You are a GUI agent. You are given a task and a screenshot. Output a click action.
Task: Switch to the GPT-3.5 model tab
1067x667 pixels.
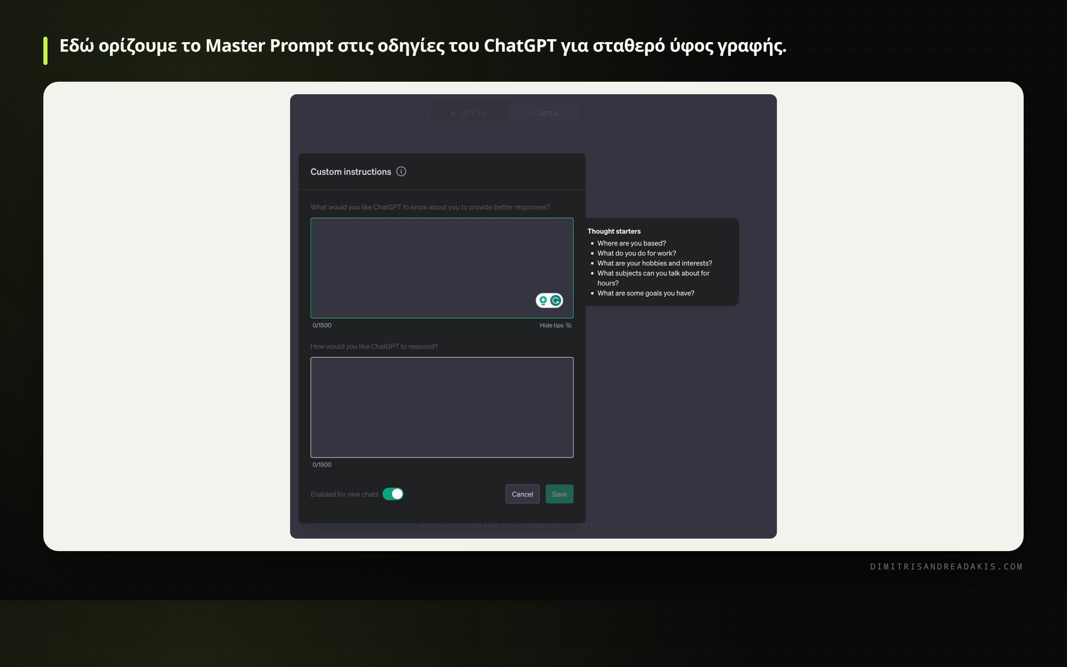point(468,113)
